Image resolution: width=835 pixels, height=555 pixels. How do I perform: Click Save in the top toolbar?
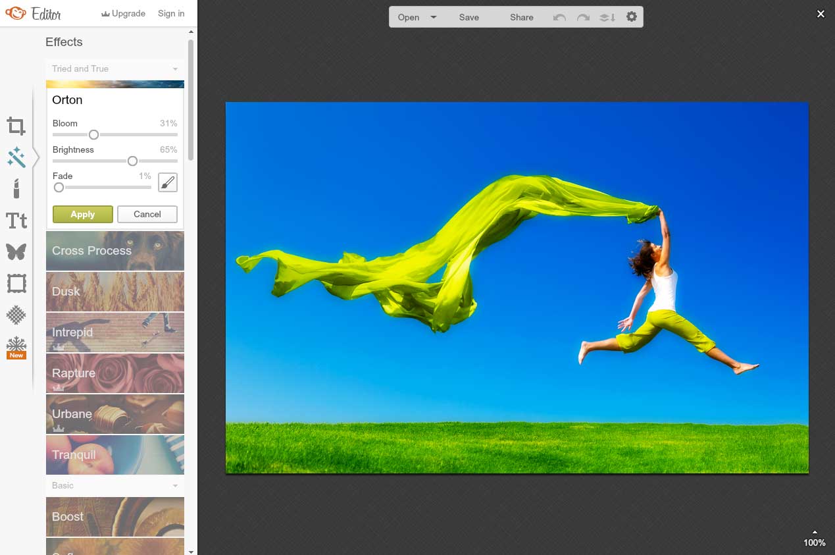pos(469,17)
